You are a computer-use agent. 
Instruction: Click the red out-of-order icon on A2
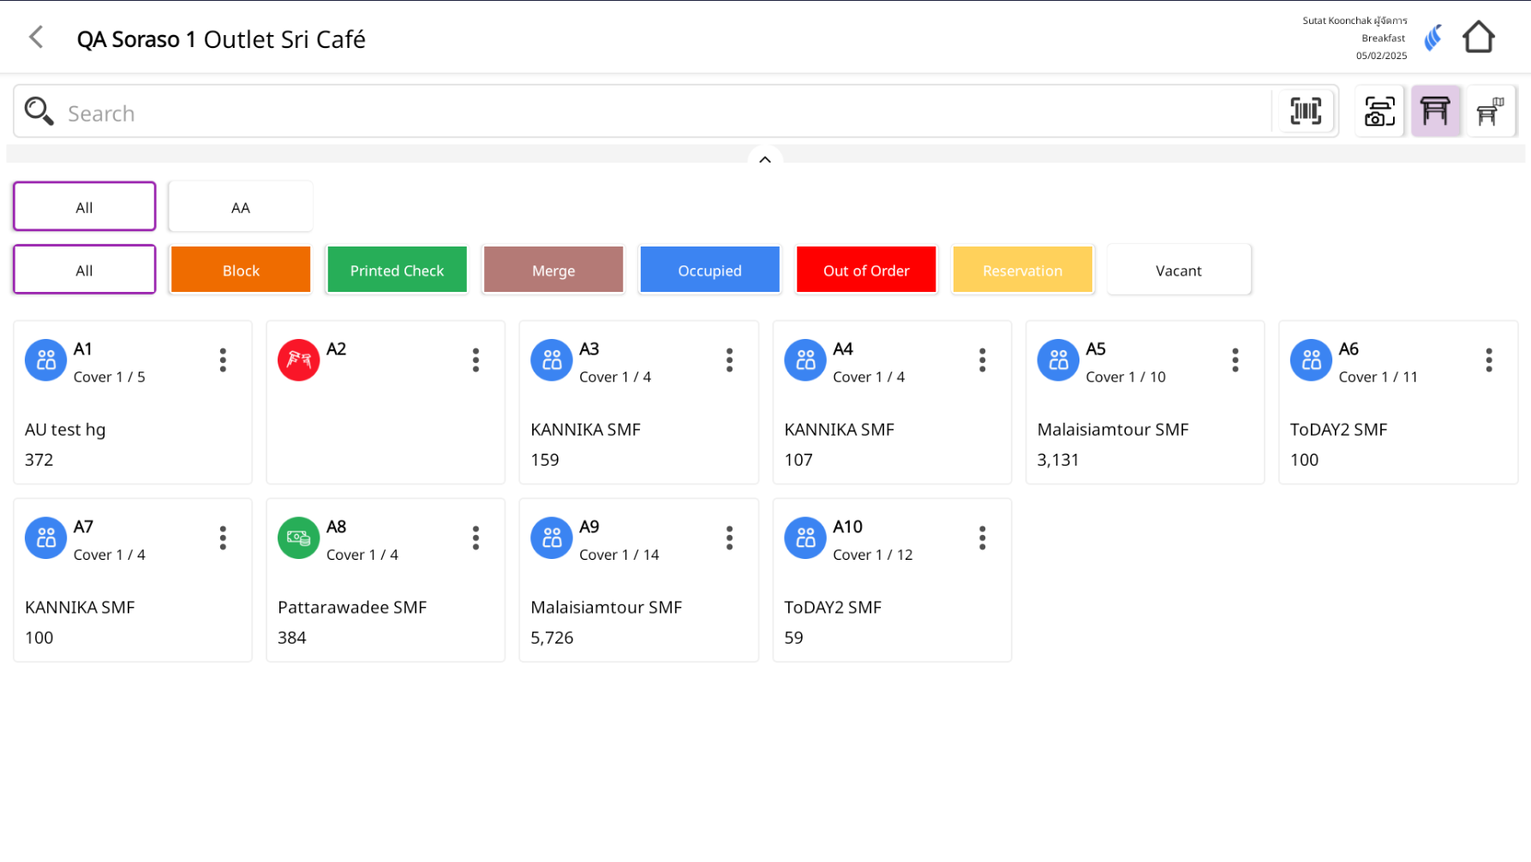(x=298, y=360)
